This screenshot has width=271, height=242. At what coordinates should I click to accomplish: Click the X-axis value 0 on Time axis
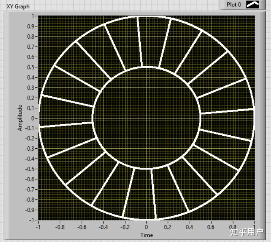click(146, 227)
